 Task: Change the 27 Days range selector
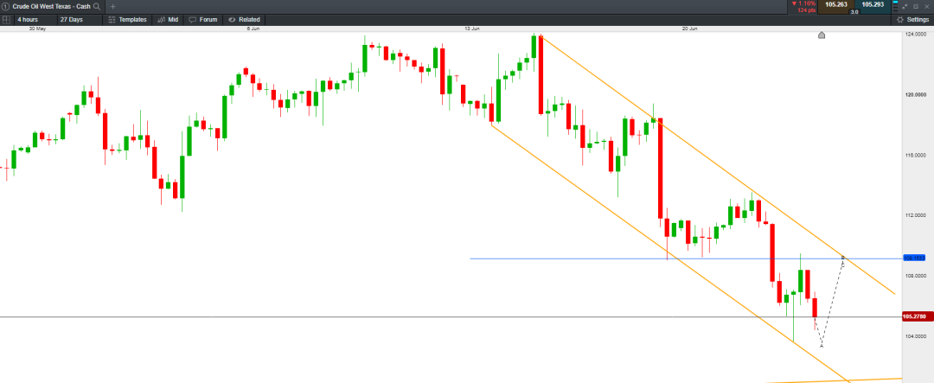(x=71, y=19)
